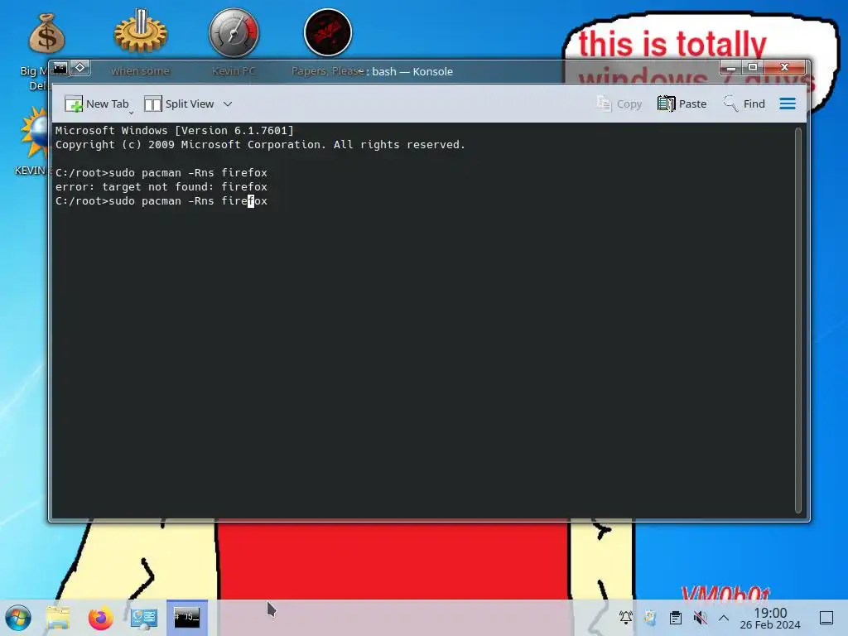Expand the New Tab dropdown arrow

pyautogui.click(x=131, y=113)
